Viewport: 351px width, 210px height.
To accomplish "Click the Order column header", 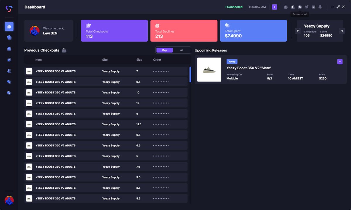I will click(x=157, y=60).
